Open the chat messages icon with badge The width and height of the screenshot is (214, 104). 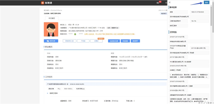point(158,3)
